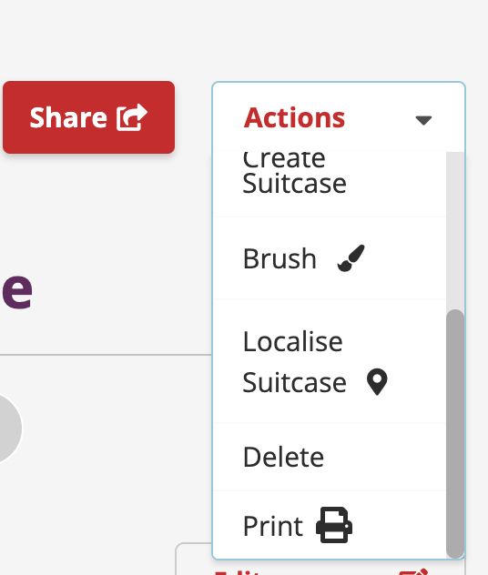Click the red Actions label text
This screenshot has height=575, width=488.
point(294,117)
